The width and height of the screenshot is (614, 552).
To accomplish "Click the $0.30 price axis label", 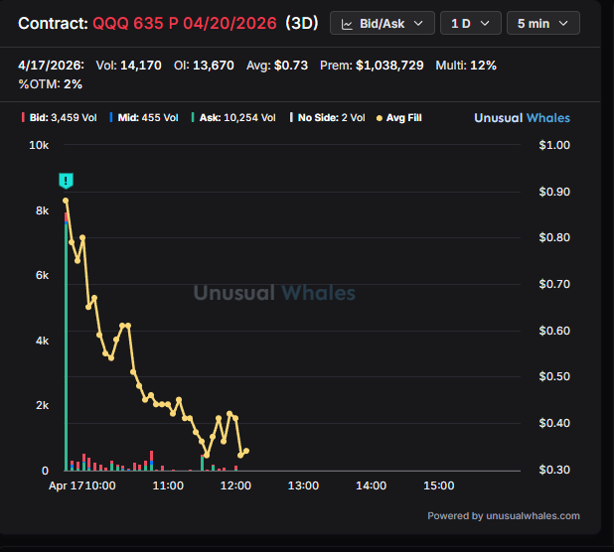I will pyautogui.click(x=554, y=470).
